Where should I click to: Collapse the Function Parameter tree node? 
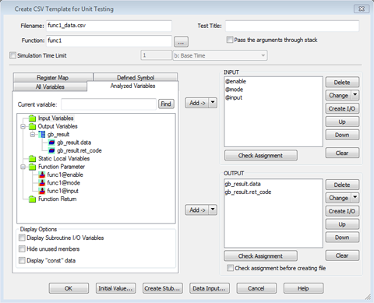click(x=23, y=167)
